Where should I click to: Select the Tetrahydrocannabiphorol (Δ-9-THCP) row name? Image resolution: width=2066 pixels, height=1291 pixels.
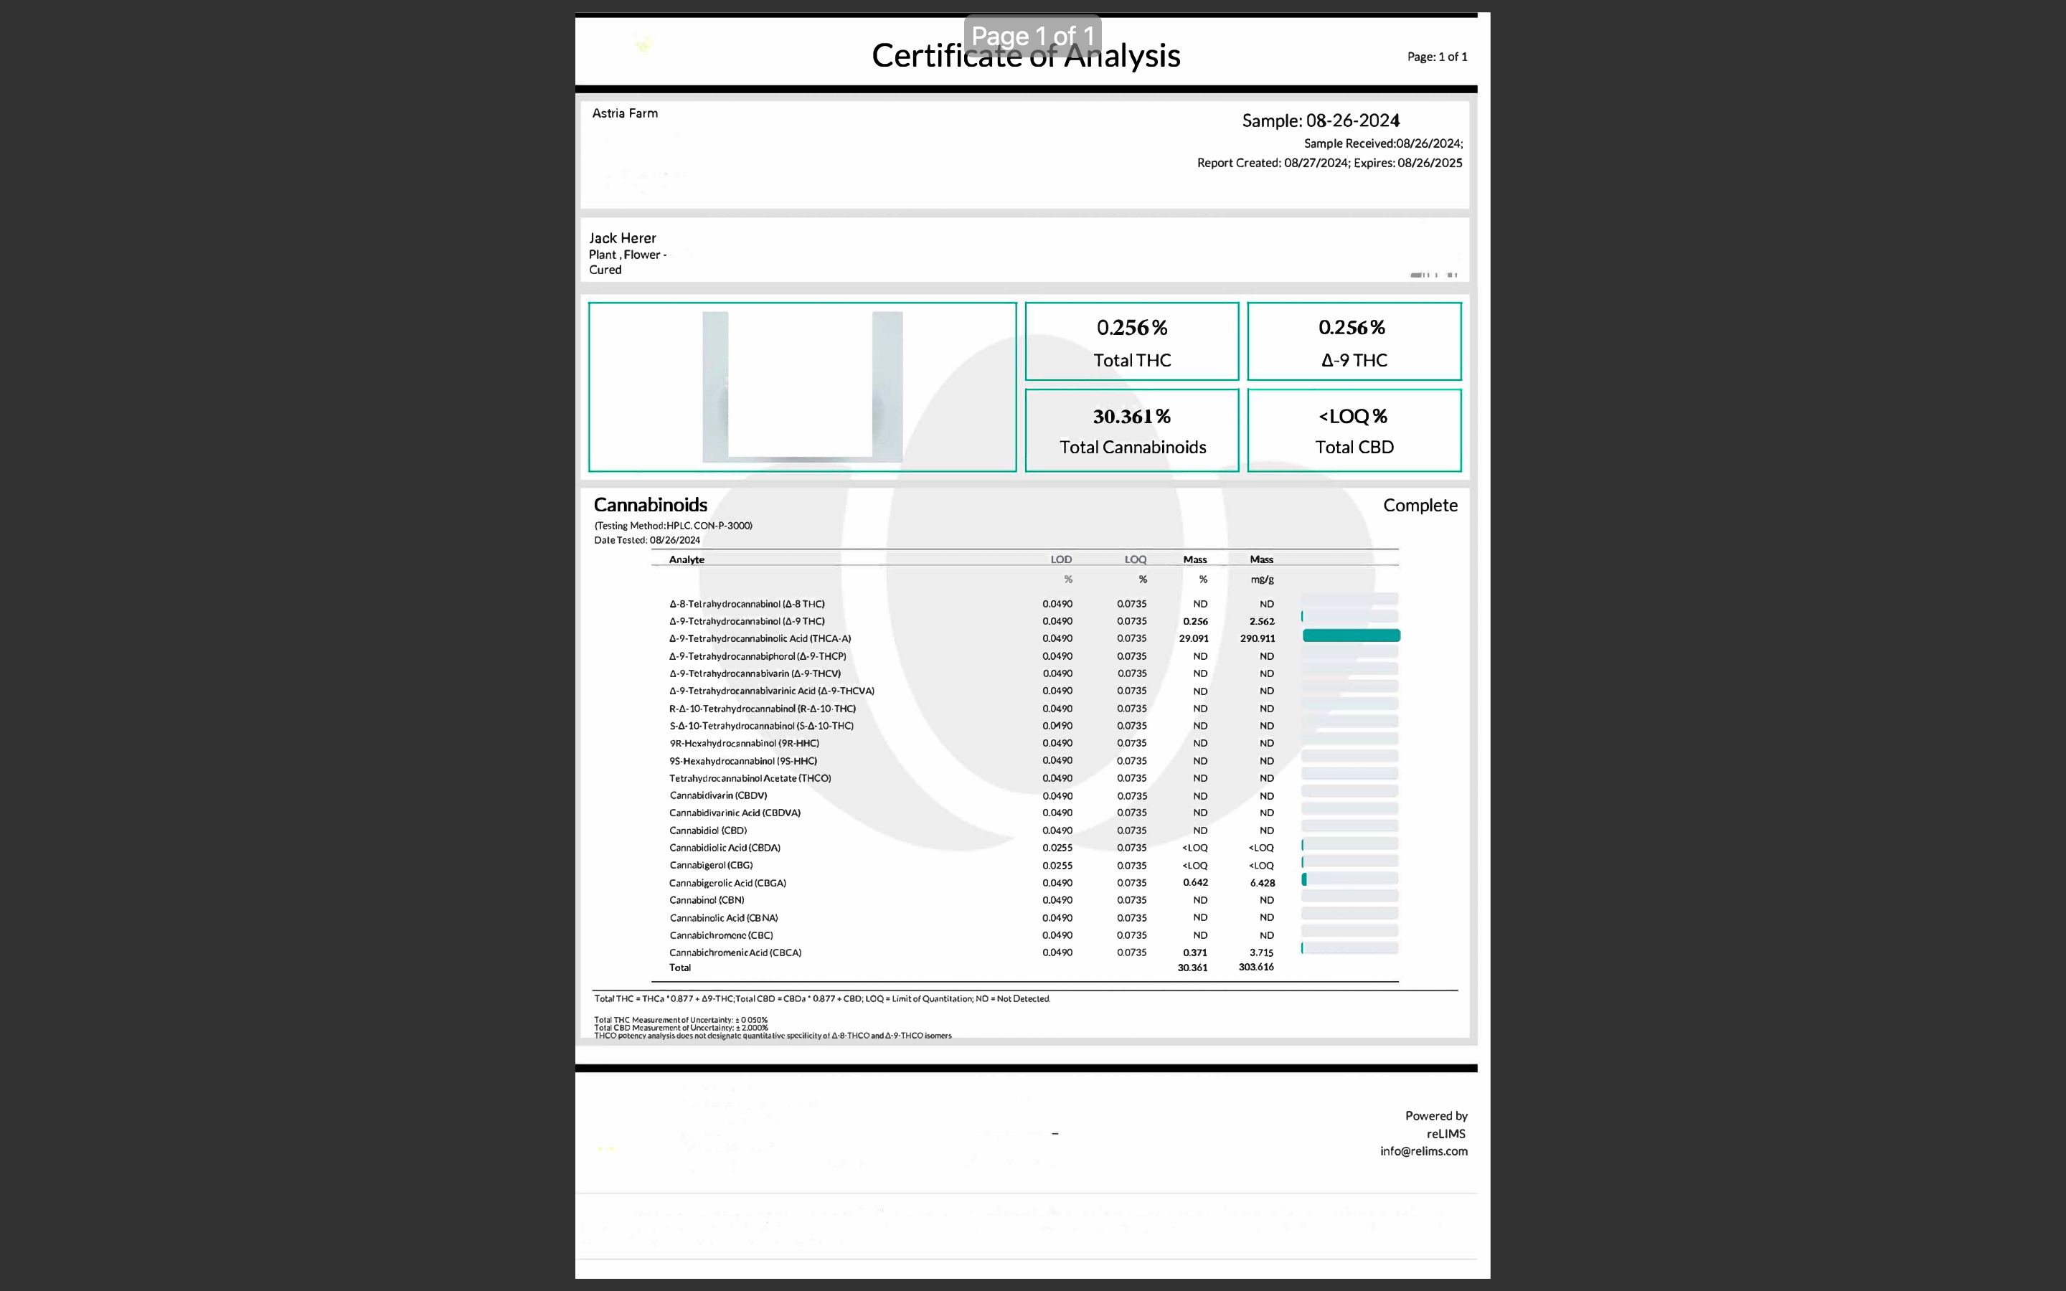(758, 656)
